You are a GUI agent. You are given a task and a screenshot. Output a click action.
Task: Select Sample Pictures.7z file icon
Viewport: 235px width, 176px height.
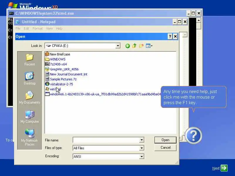(x=47, y=79)
